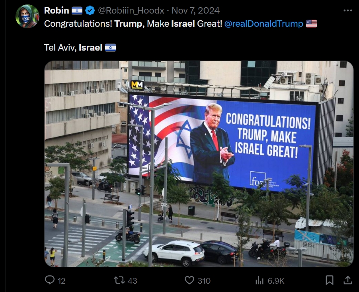Open view analytics bar chart icon
The height and width of the screenshot is (292, 359).
click(259, 280)
